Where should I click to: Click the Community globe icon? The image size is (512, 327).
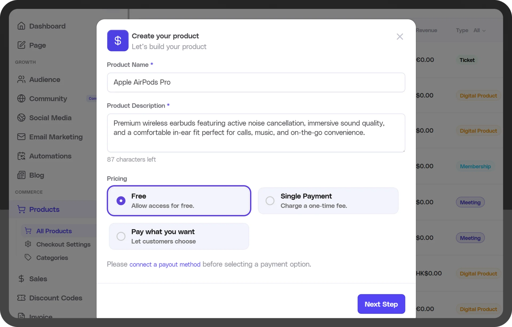coord(21,98)
